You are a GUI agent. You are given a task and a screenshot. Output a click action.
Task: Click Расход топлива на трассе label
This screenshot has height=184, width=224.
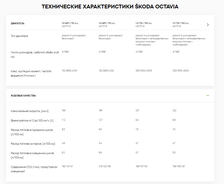tap(33, 144)
